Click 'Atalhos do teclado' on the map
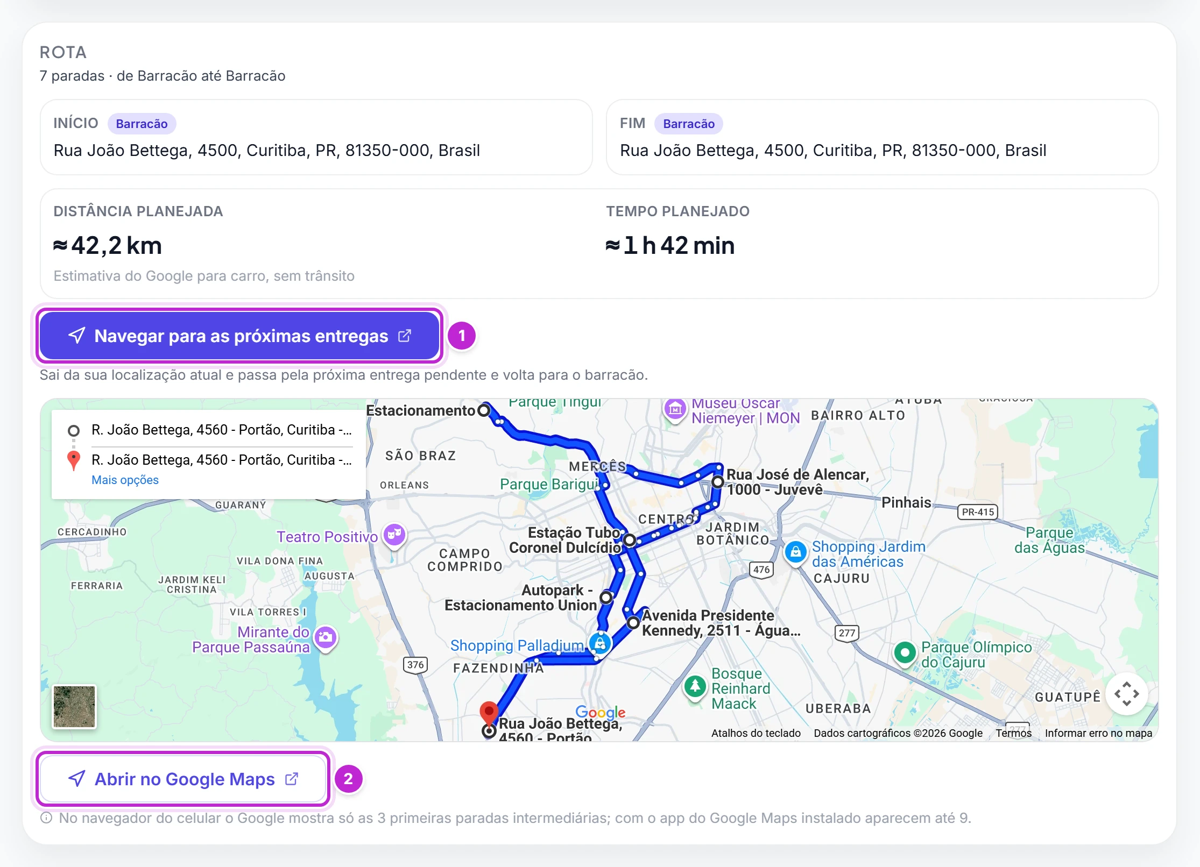This screenshot has width=1200, height=867. (756, 733)
